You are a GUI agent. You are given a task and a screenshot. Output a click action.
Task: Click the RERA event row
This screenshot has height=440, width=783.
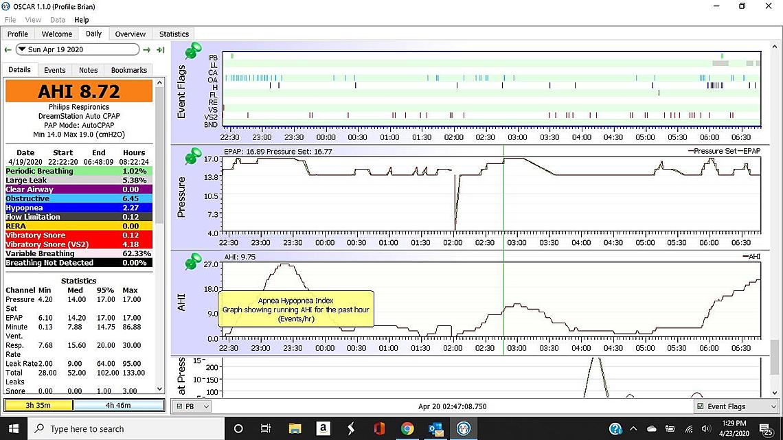tap(79, 226)
